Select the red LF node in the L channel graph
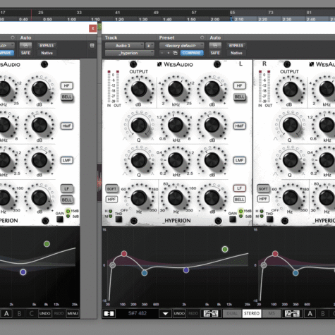Viewport: 335px width, 335px height. 124,254
